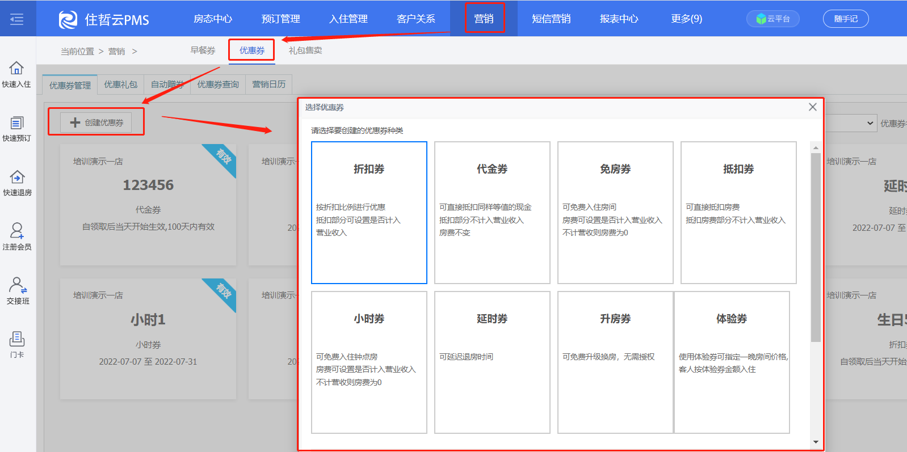Viewport: 907px width, 452px height.
Task: Select the 优惠券查询 tab
Action: 218,84
